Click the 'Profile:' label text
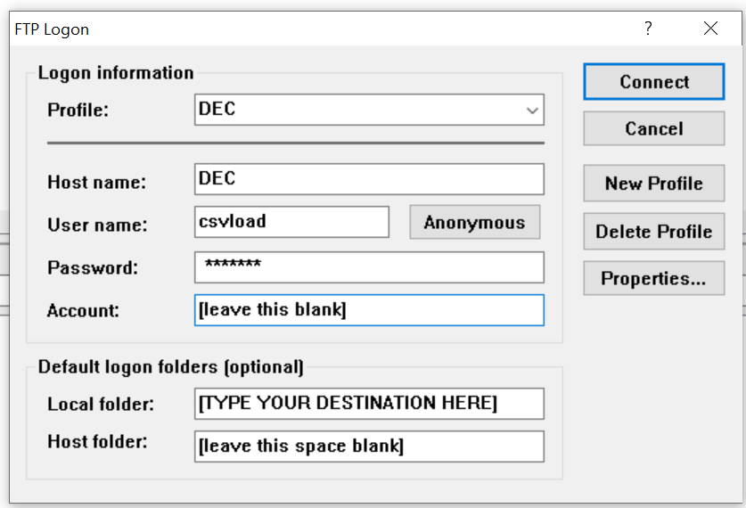The image size is (746, 508). pos(78,111)
